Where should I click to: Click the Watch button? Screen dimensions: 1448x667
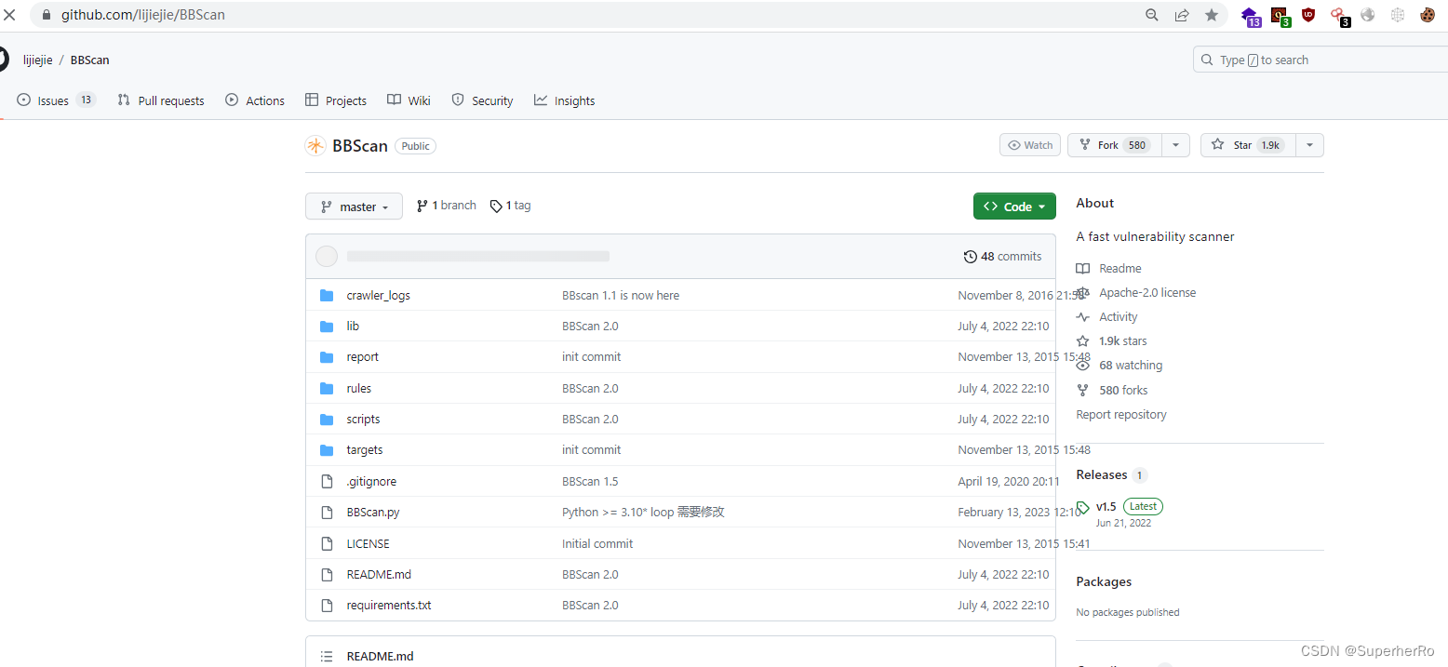tap(1029, 145)
